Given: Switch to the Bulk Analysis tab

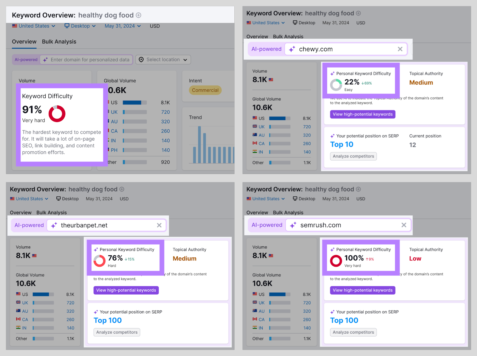Looking at the screenshot, I should pyautogui.click(x=59, y=42).
